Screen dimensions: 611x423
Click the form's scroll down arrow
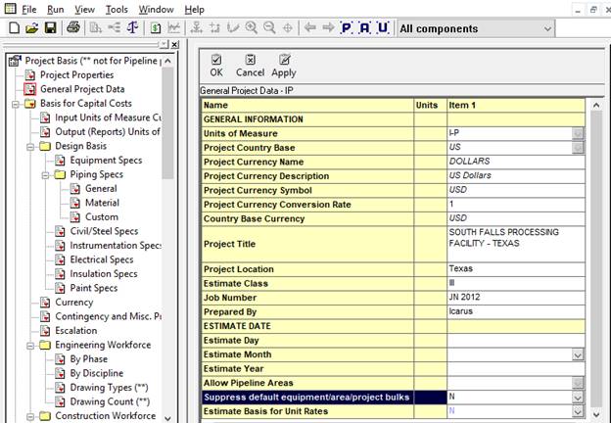(596, 414)
